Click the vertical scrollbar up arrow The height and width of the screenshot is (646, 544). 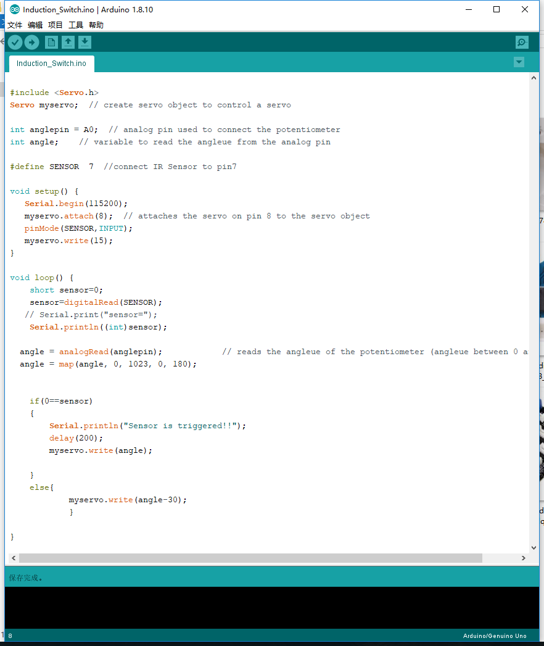click(534, 77)
